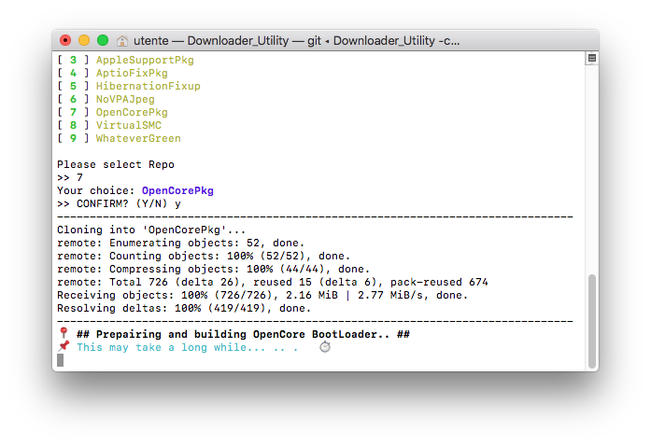Click the green number 6 in brackets

73,99
